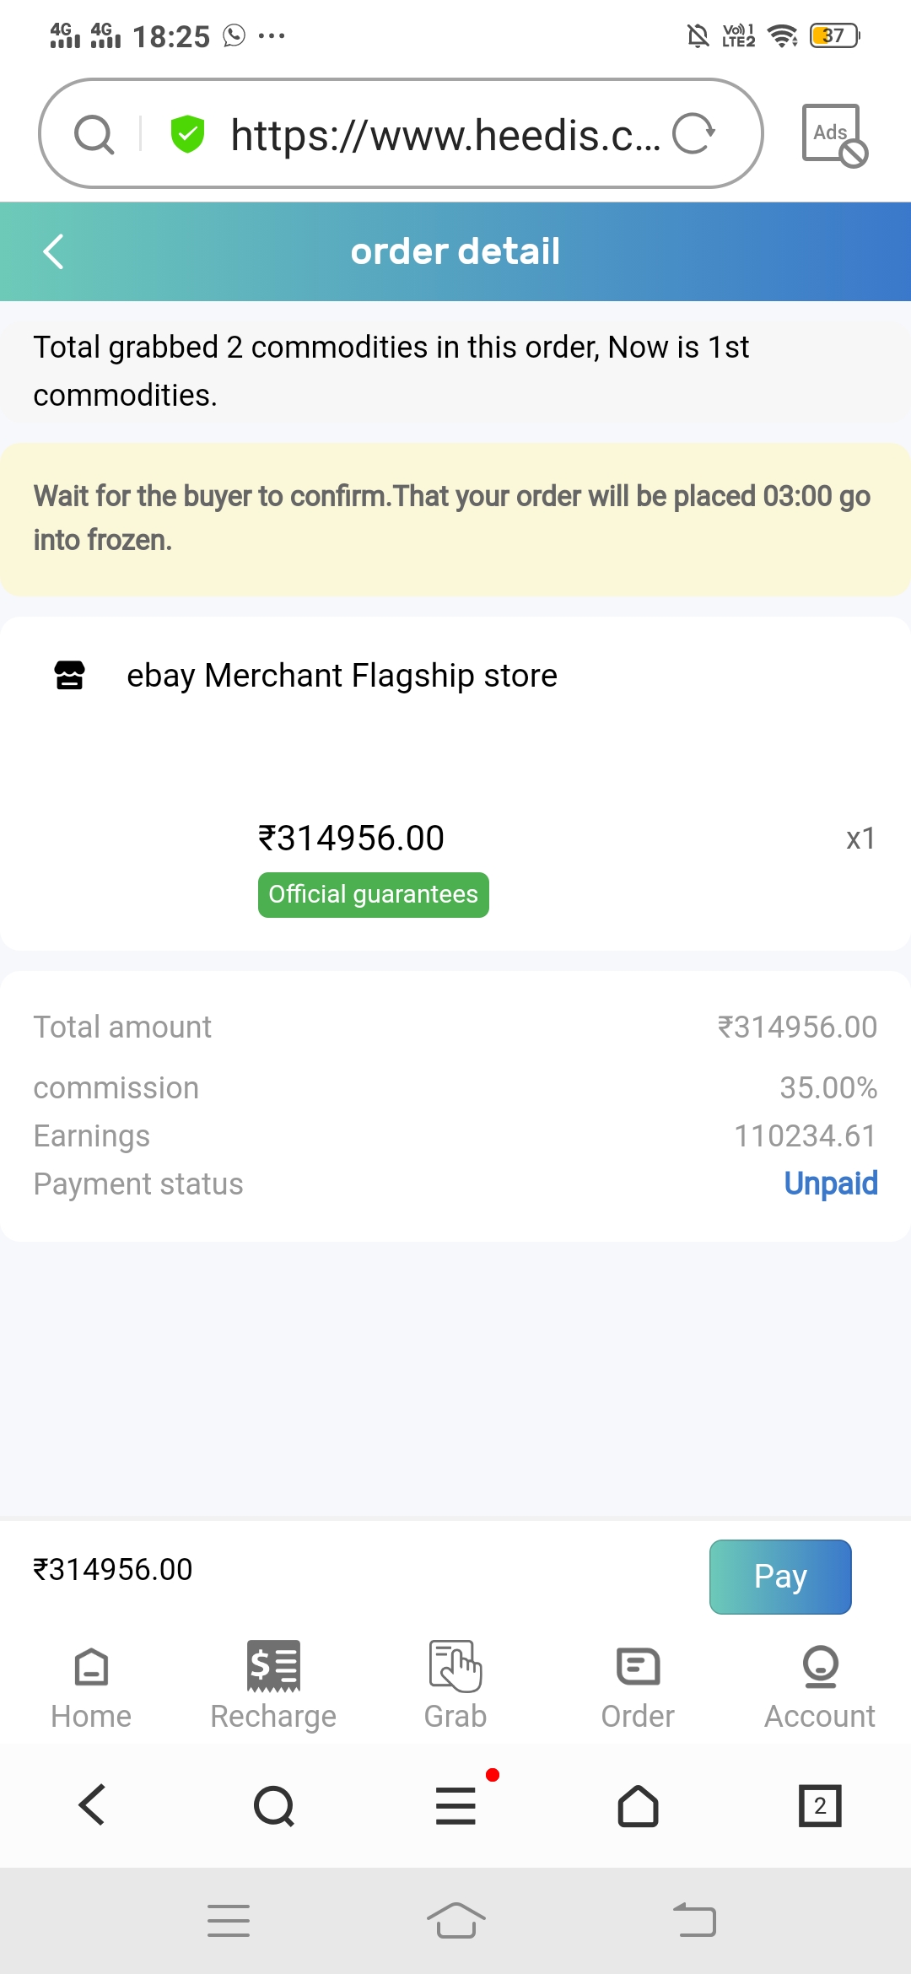Tap the ad blocker Ads icon
The image size is (911, 1974).
(x=833, y=135)
